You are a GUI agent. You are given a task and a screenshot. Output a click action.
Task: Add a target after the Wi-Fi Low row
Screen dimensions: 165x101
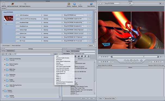(90, 41)
